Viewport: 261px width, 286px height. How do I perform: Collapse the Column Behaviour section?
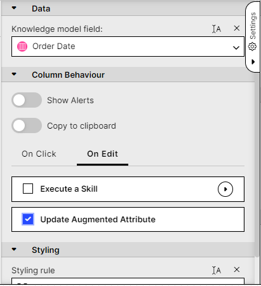pyautogui.click(x=14, y=75)
